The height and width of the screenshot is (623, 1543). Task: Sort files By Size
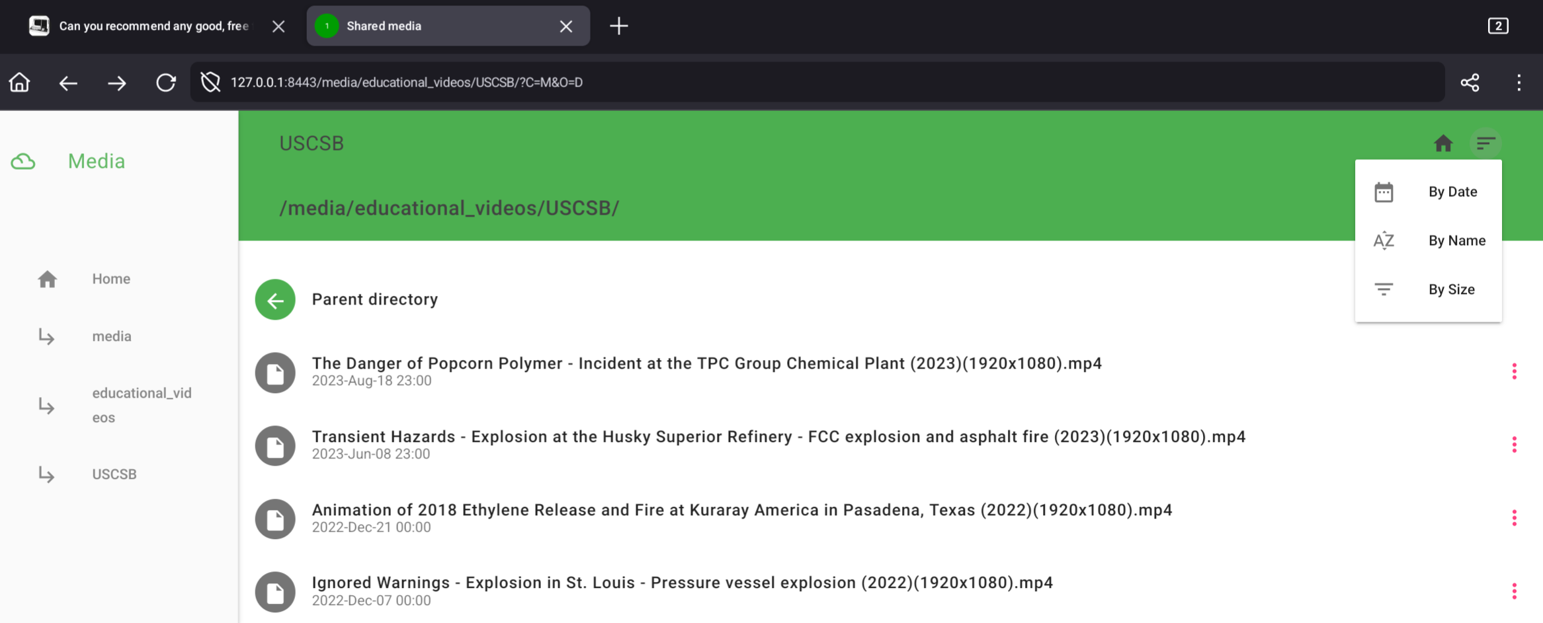1450,290
